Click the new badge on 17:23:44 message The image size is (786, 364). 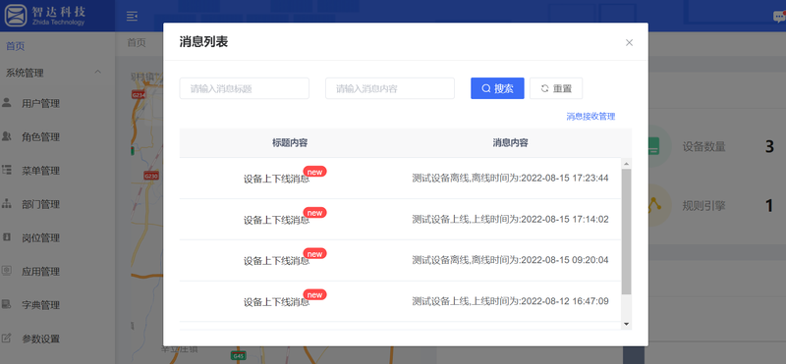point(314,172)
